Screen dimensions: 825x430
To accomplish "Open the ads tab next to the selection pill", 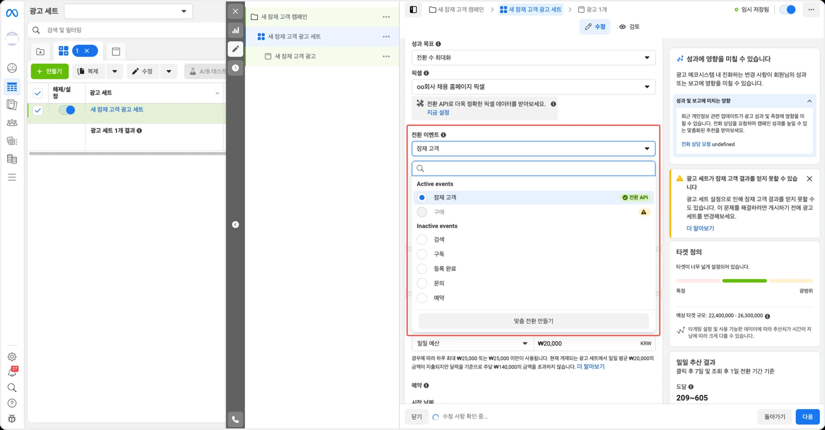I will [116, 51].
